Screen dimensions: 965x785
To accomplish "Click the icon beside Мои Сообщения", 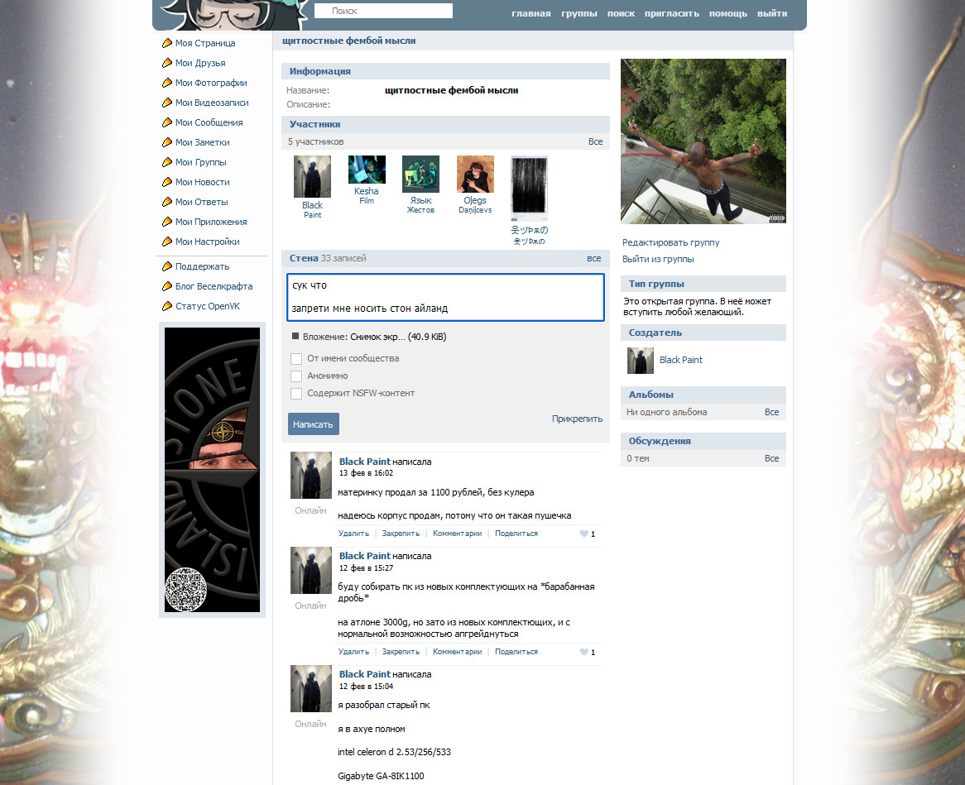I will (x=167, y=122).
